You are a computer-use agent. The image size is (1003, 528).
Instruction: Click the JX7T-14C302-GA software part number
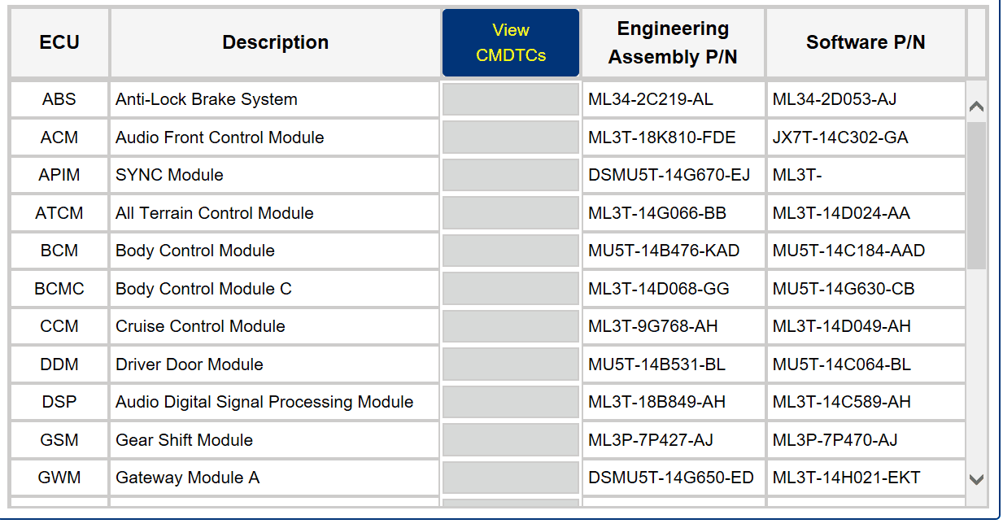(839, 137)
